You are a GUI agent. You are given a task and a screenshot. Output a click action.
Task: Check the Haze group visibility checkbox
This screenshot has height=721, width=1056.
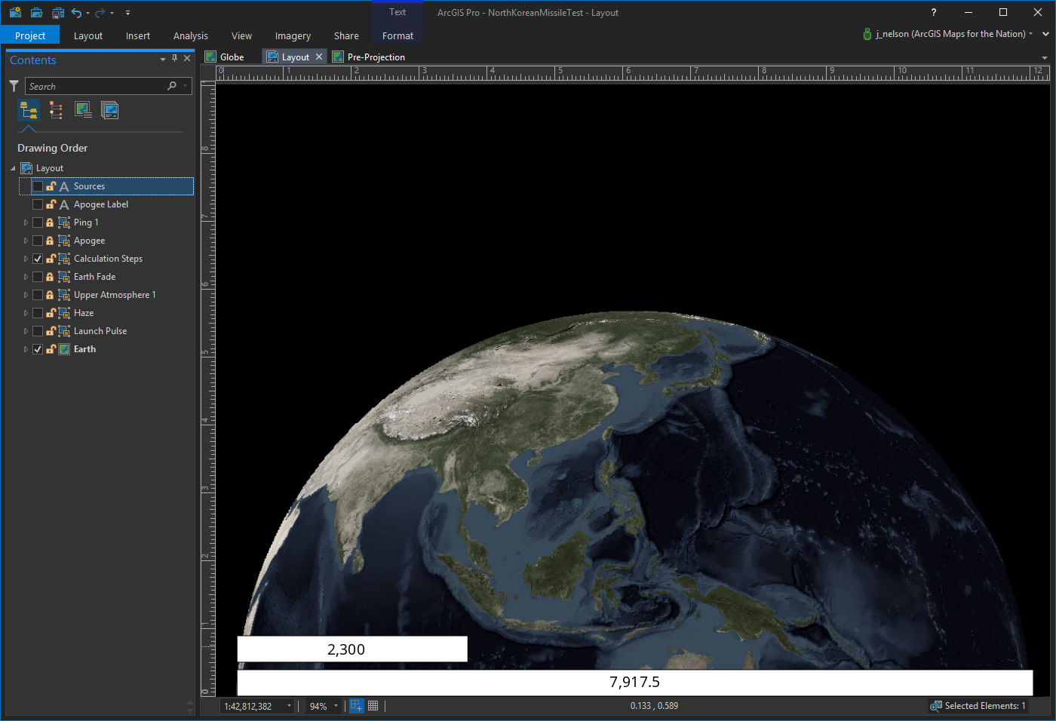coord(38,313)
